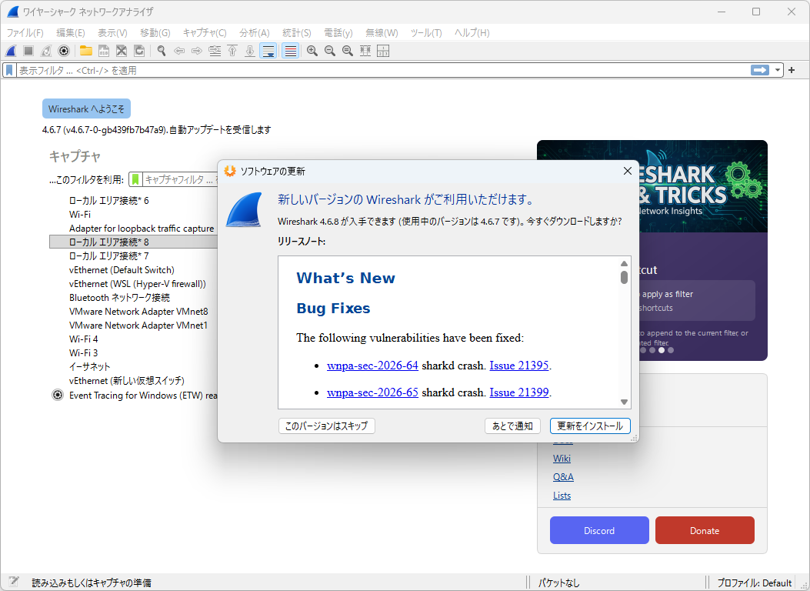Click the capture filter input field
This screenshot has width=810, height=591.
(x=180, y=179)
